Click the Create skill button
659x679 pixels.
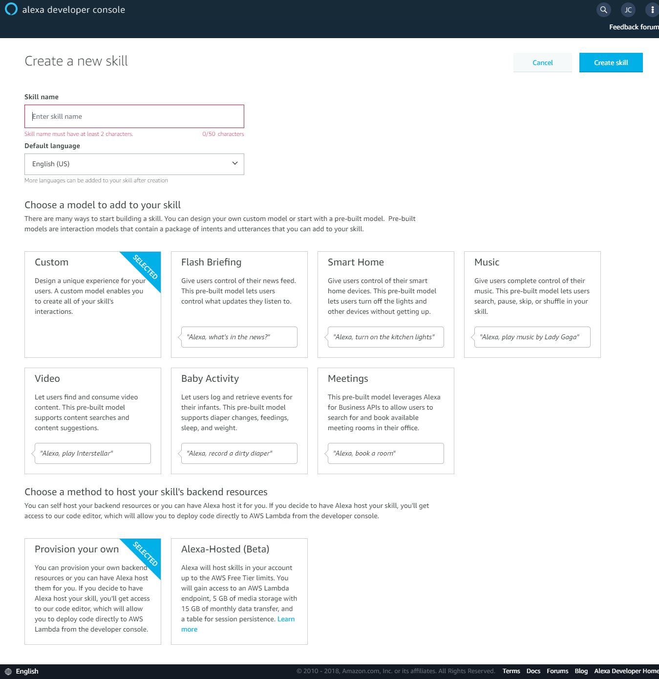coord(611,63)
